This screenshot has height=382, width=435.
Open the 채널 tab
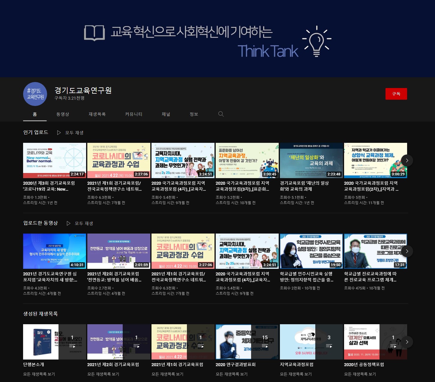coord(166,114)
